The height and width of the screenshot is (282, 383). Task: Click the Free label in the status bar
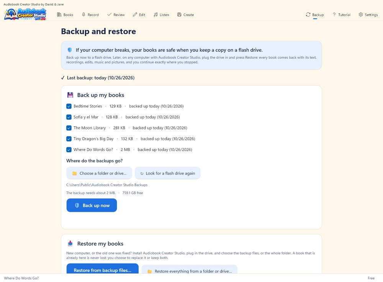pos(371,278)
